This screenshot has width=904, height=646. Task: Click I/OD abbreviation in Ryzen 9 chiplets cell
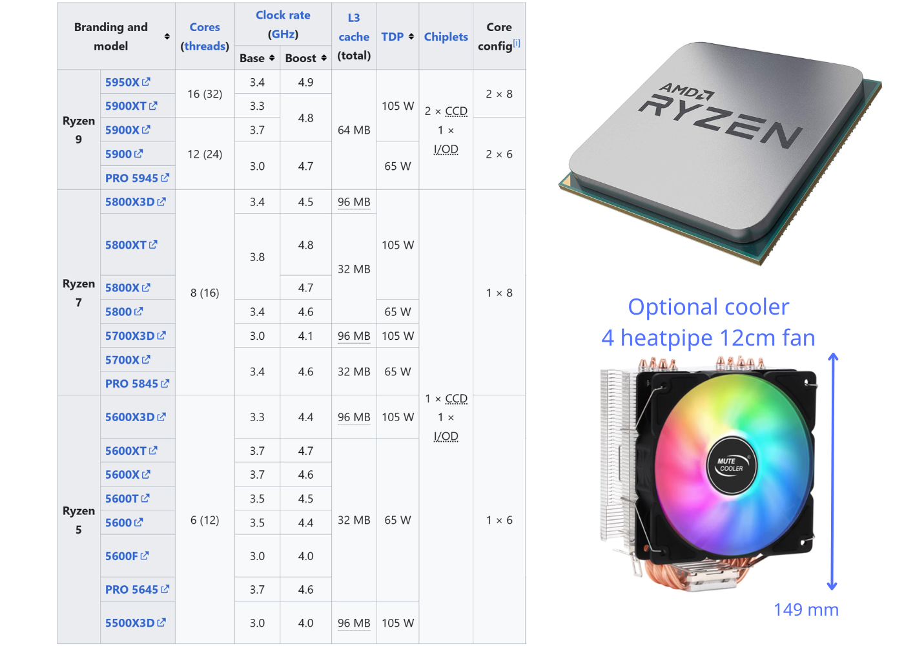pyautogui.click(x=446, y=149)
